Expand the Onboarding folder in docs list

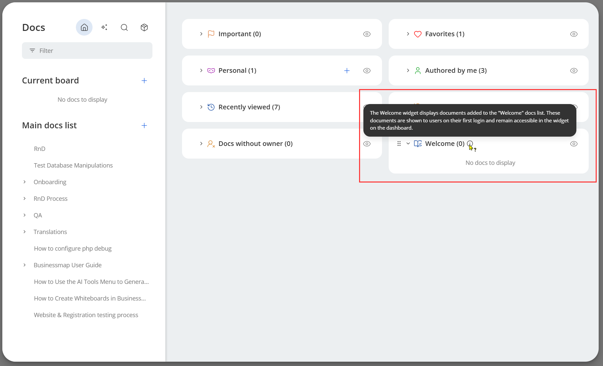pos(25,182)
